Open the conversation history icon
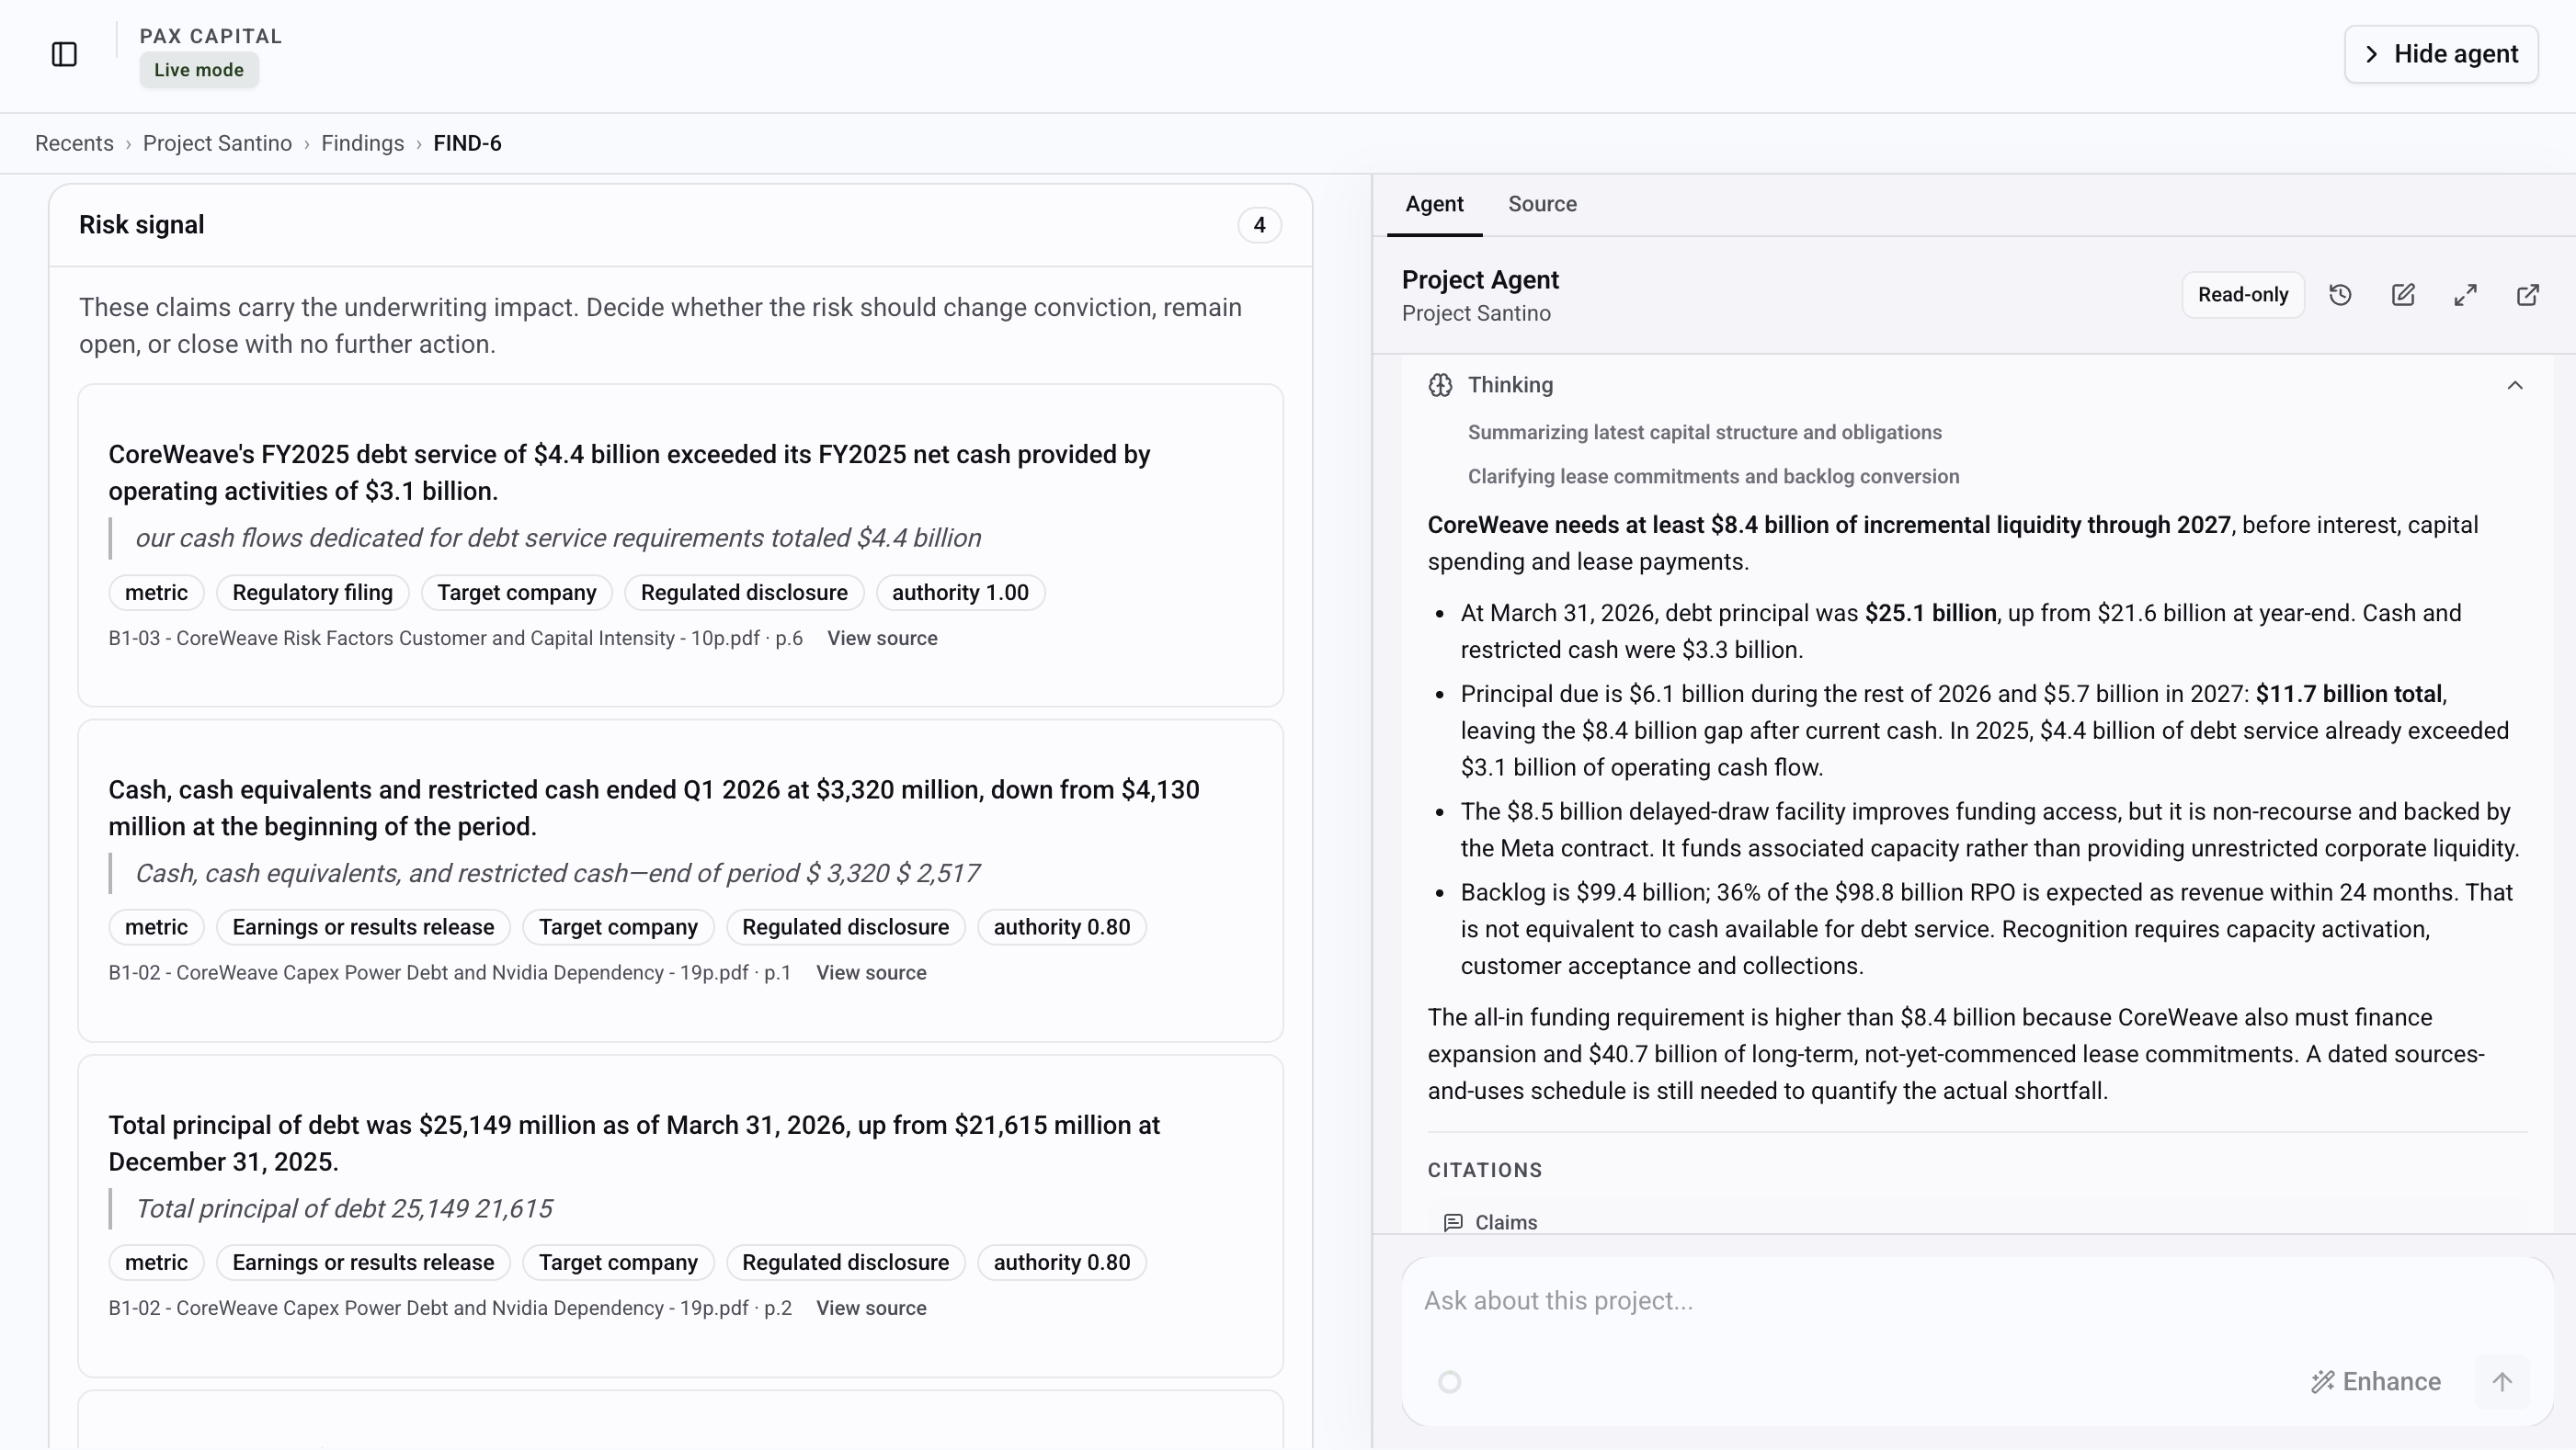The height and width of the screenshot is (1450, 2576). (2340, 295)
